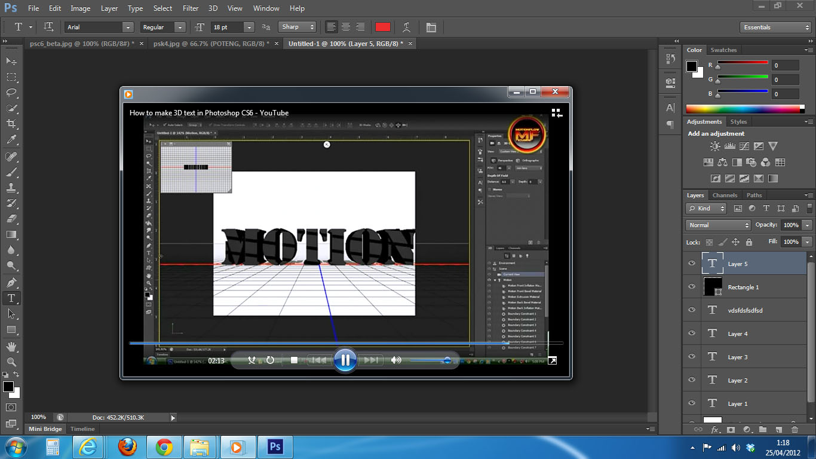Open the Filter menu
Screen dimensions: 816x459
click(x=191, y=8)
